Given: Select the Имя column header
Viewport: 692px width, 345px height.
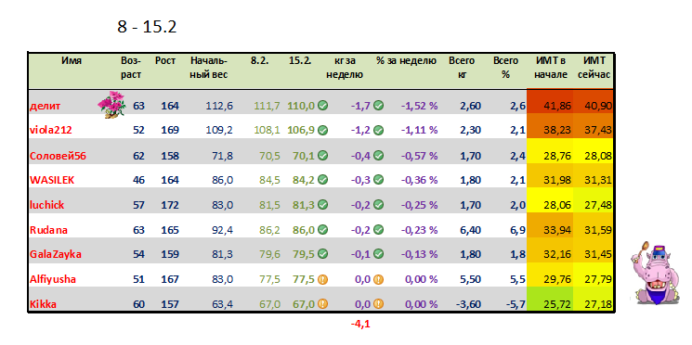Looking at the screenshot, I should point(72,61).
